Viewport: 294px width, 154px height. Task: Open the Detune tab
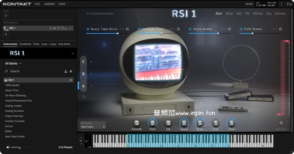click(258, 14)
